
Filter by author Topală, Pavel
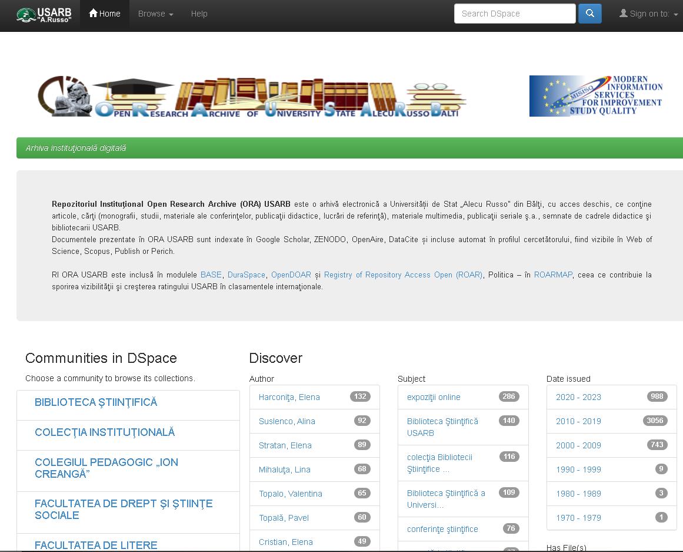[284, 518]
